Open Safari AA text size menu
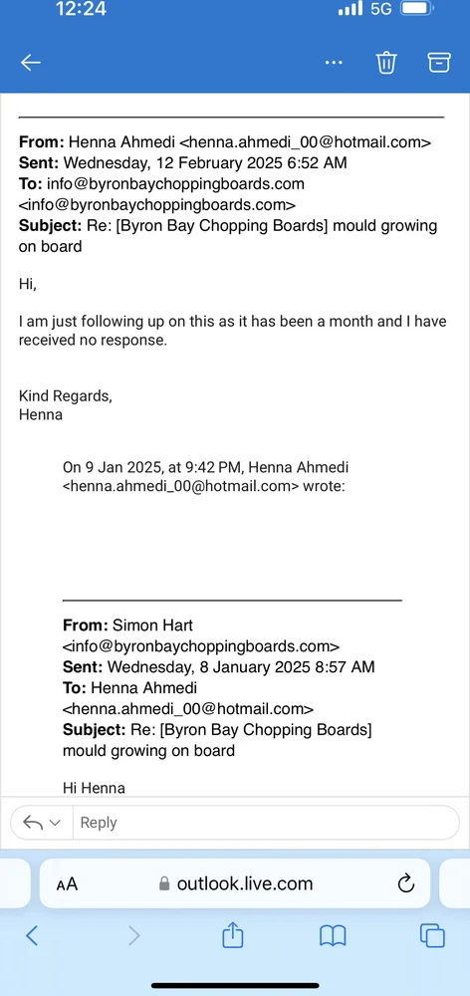This screenshot has height=996, width=470. click(67, 883)
